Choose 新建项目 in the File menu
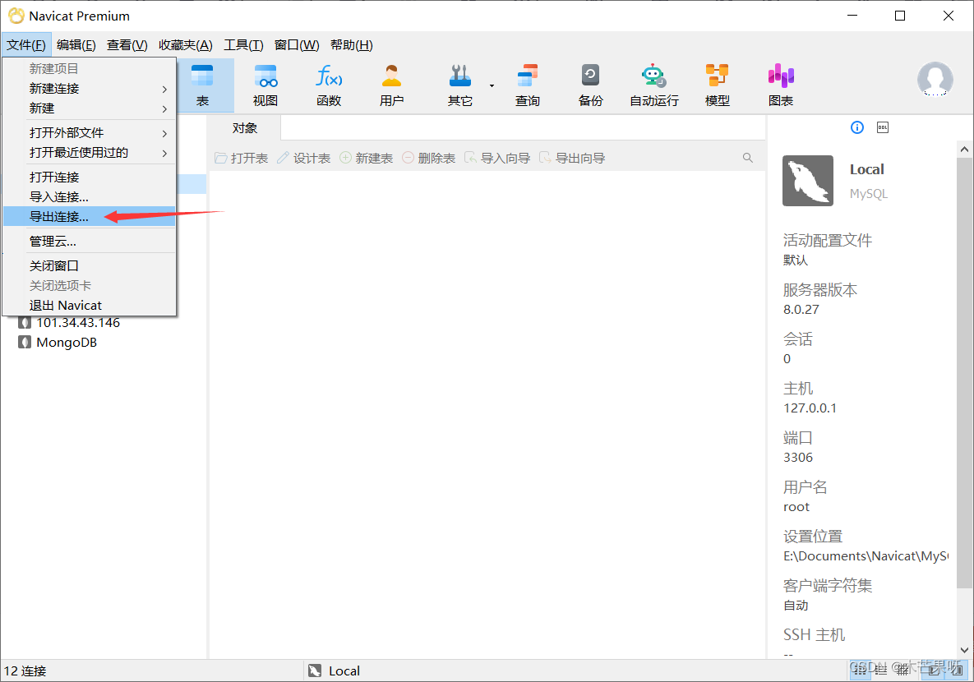This screenshot has height=682, width=974. 90,69
